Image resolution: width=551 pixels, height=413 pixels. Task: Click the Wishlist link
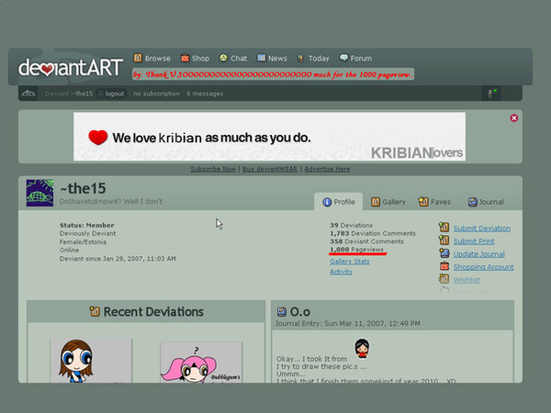(x=467, y=280)
